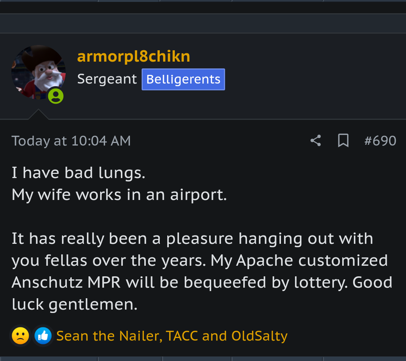This screenshot has width=406, height=361.
Task: Click the green online status indicator
Action: coord(56,96)
